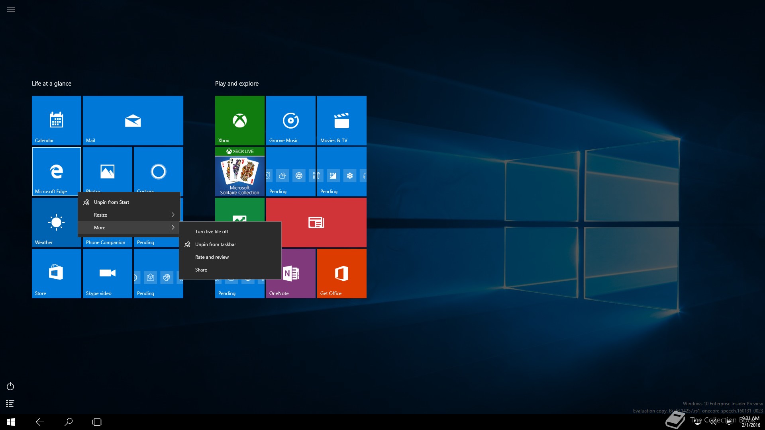Open the Groove Music tile
765x430 pixels.
[291, 120]
